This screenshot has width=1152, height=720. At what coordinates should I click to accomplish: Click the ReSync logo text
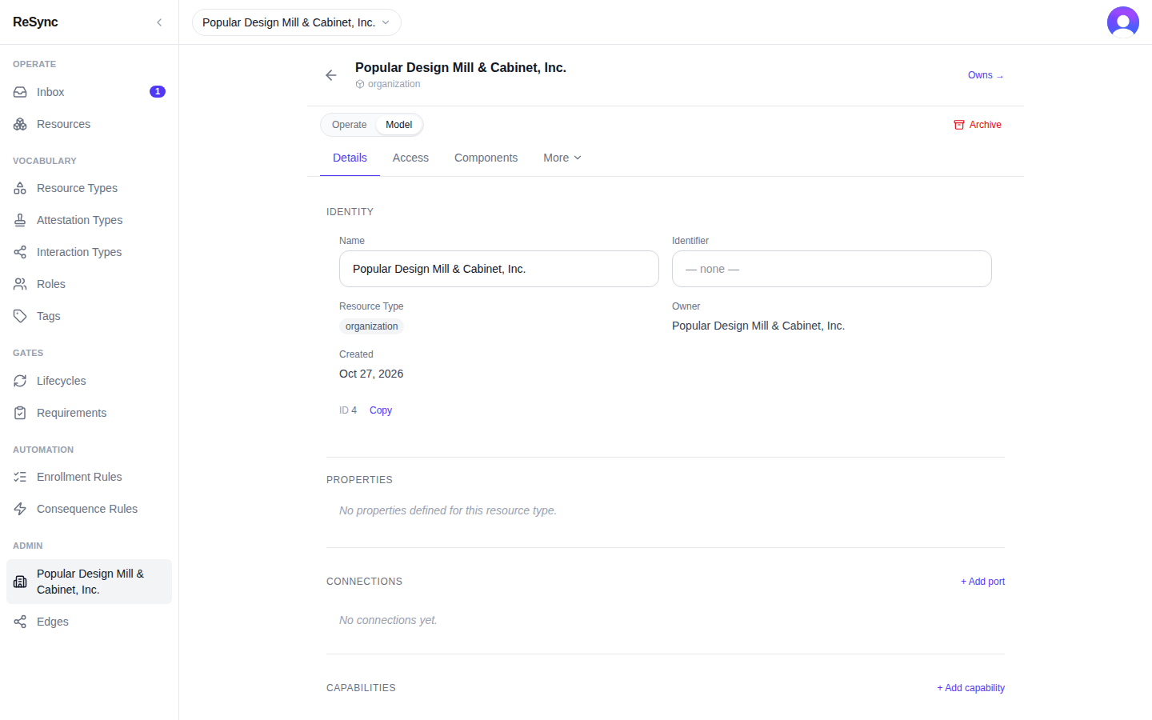[x=35, y=22]
